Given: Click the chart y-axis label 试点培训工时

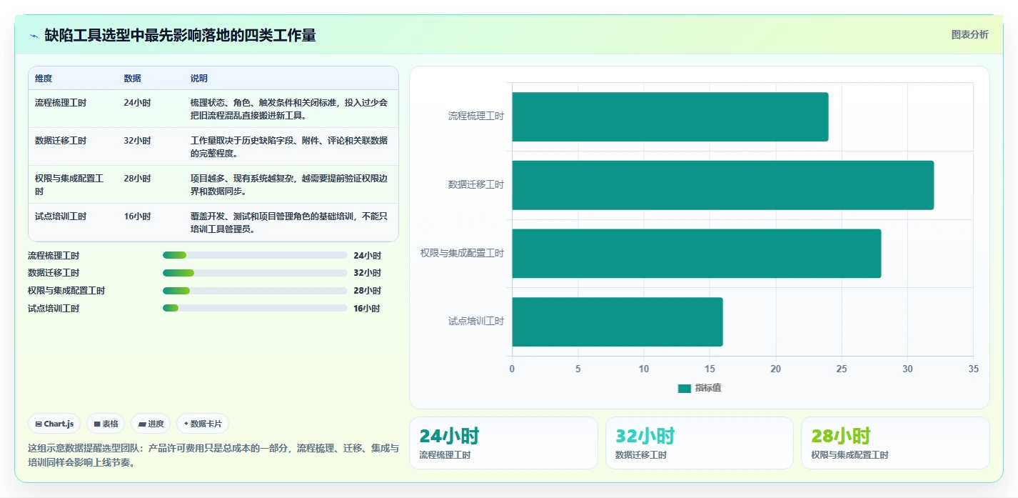Looking at the screenshot, I should coord(476,322).
